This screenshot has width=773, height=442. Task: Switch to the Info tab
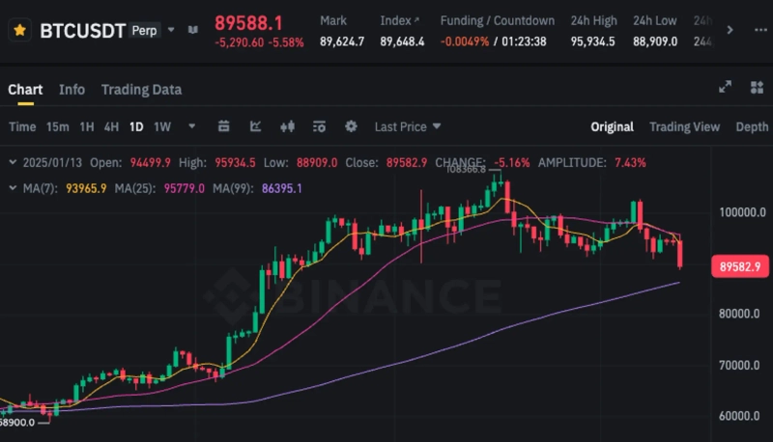(x=72, y=90)
